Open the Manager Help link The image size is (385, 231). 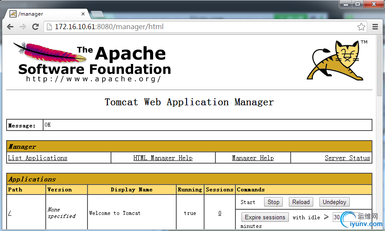click(253, 158)
